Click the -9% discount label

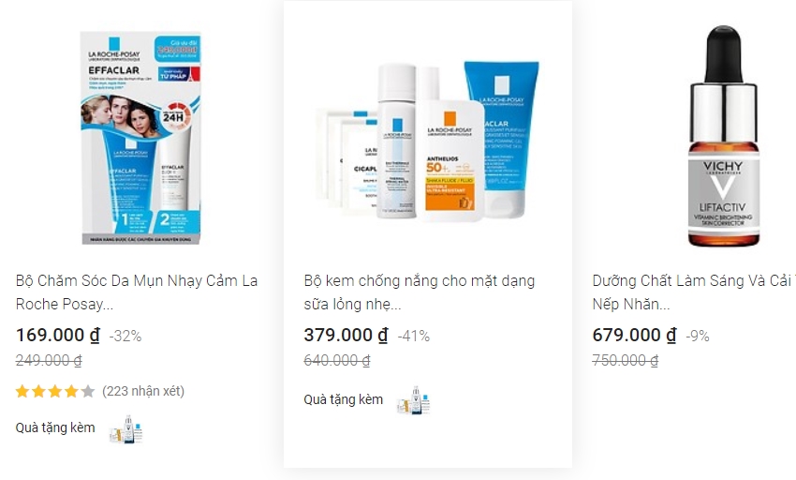tap(698, 337)
